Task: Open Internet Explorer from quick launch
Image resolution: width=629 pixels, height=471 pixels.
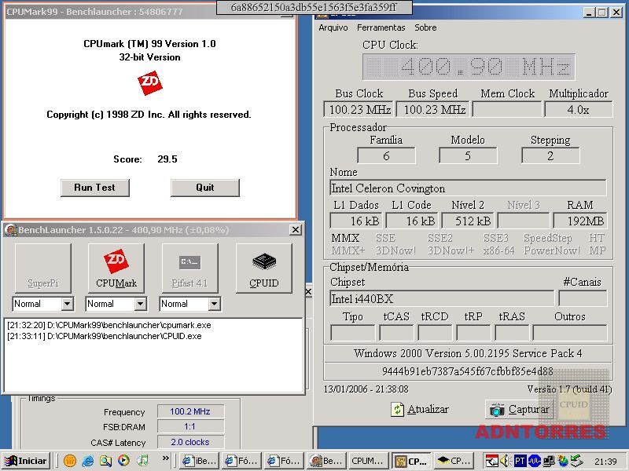Action: click(88, 461)
